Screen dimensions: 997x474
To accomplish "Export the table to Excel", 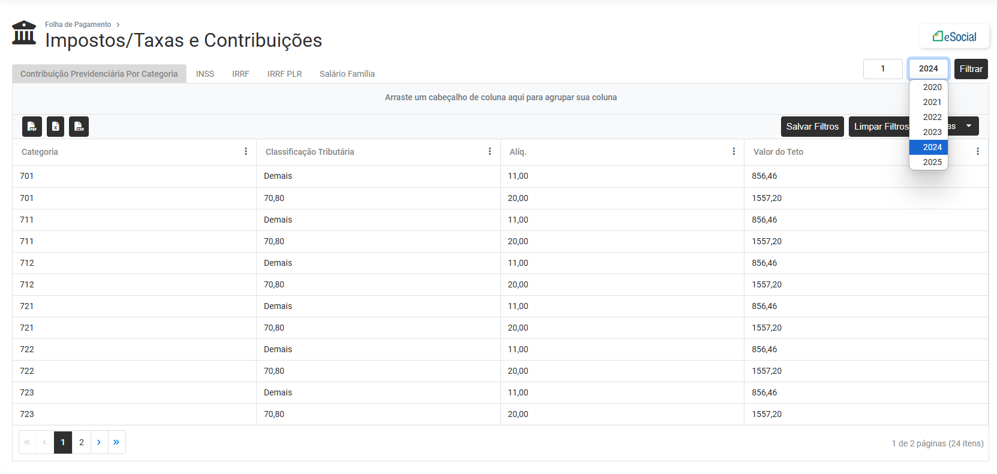I will coord(55,127).
